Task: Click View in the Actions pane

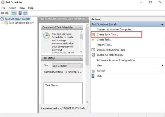Action: pyautogui.click(x=99, y=65)
